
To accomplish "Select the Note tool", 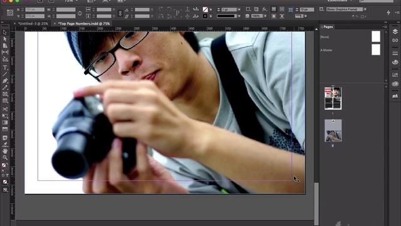I will 5,138.
